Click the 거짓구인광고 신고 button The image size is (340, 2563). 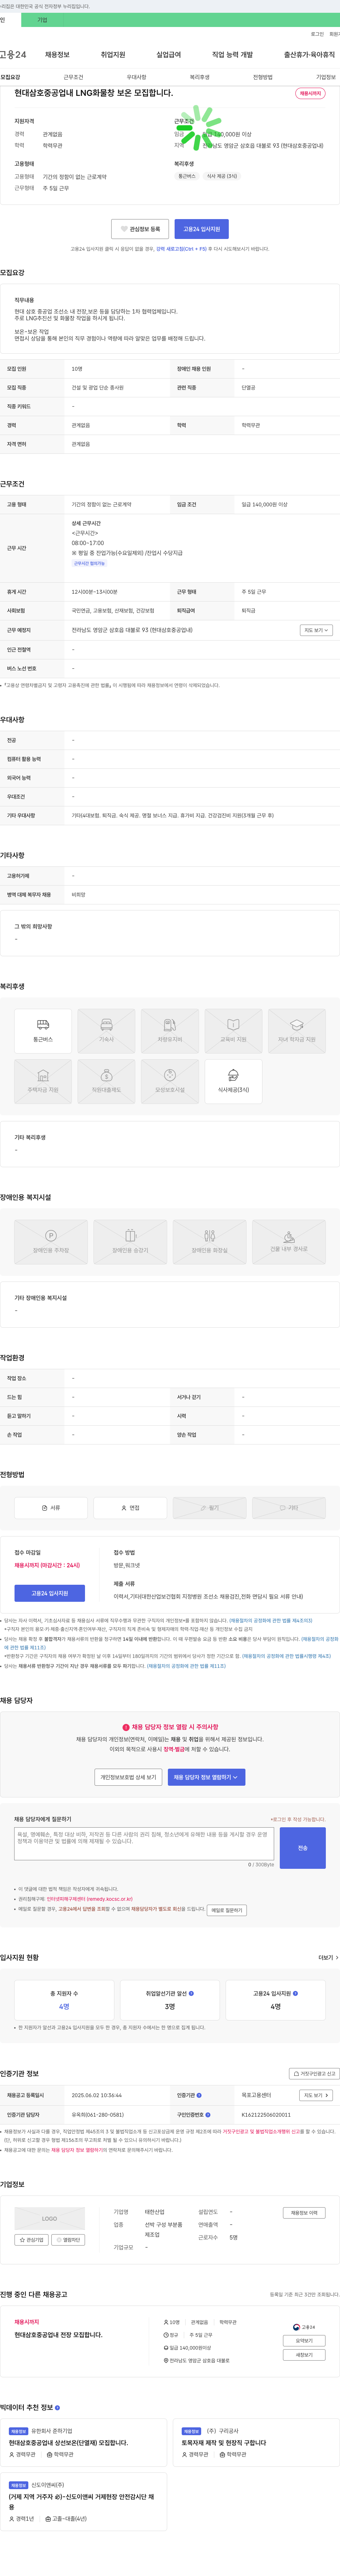click(314, 2073)
